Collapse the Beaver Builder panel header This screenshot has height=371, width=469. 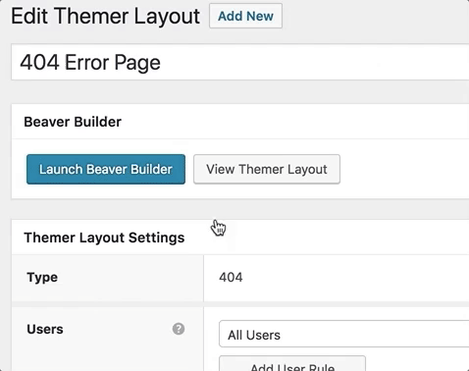click(240, 122)
